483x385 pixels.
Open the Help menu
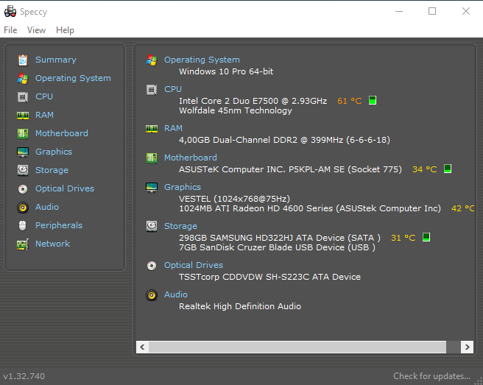tap(65, 30)
